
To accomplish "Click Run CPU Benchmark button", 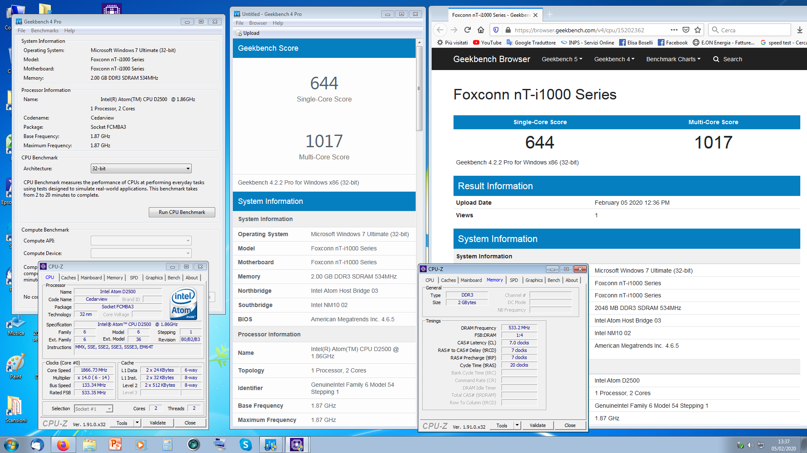I will tap(182, 212).
